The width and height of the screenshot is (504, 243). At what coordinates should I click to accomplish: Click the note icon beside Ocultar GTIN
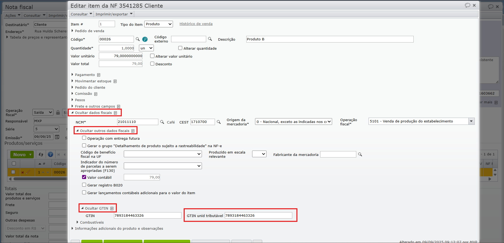[112, 208]
